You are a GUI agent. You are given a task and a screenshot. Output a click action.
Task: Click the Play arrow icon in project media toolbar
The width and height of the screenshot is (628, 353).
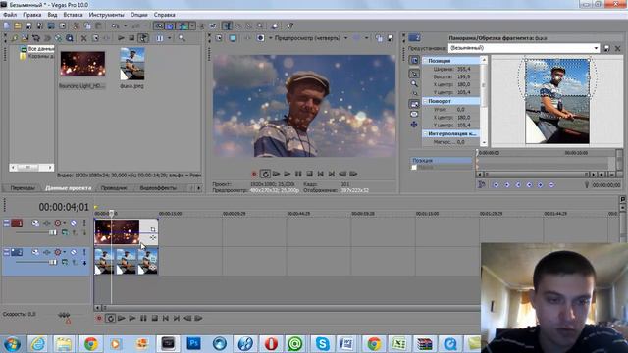pos(121,38)
